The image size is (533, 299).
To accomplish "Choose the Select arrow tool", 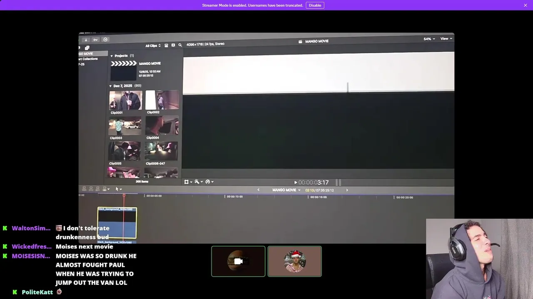I will [x=117, y=189].
